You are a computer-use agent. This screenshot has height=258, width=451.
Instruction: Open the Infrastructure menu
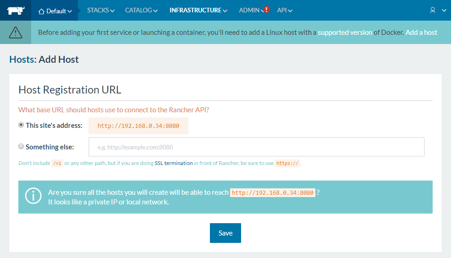198,10
